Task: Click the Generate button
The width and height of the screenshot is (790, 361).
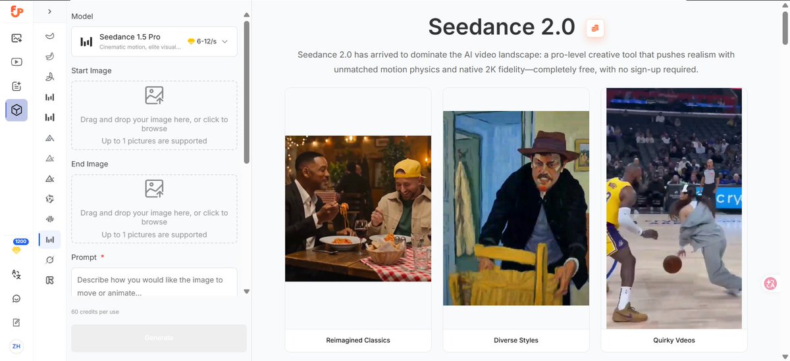Action: coord(159,338)
